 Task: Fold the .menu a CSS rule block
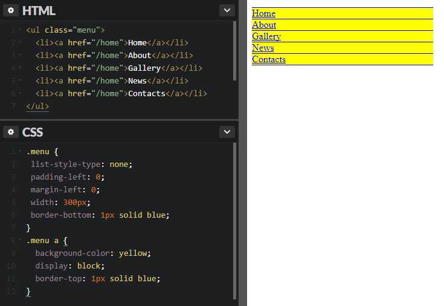[20, 241]
